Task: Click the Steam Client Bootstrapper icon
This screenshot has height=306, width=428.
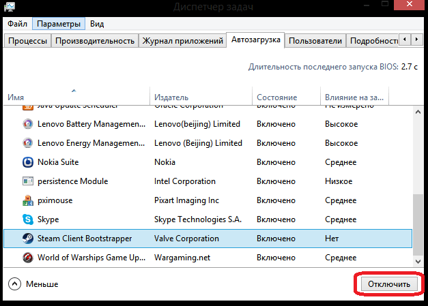Action: click(x=27, y=239)
